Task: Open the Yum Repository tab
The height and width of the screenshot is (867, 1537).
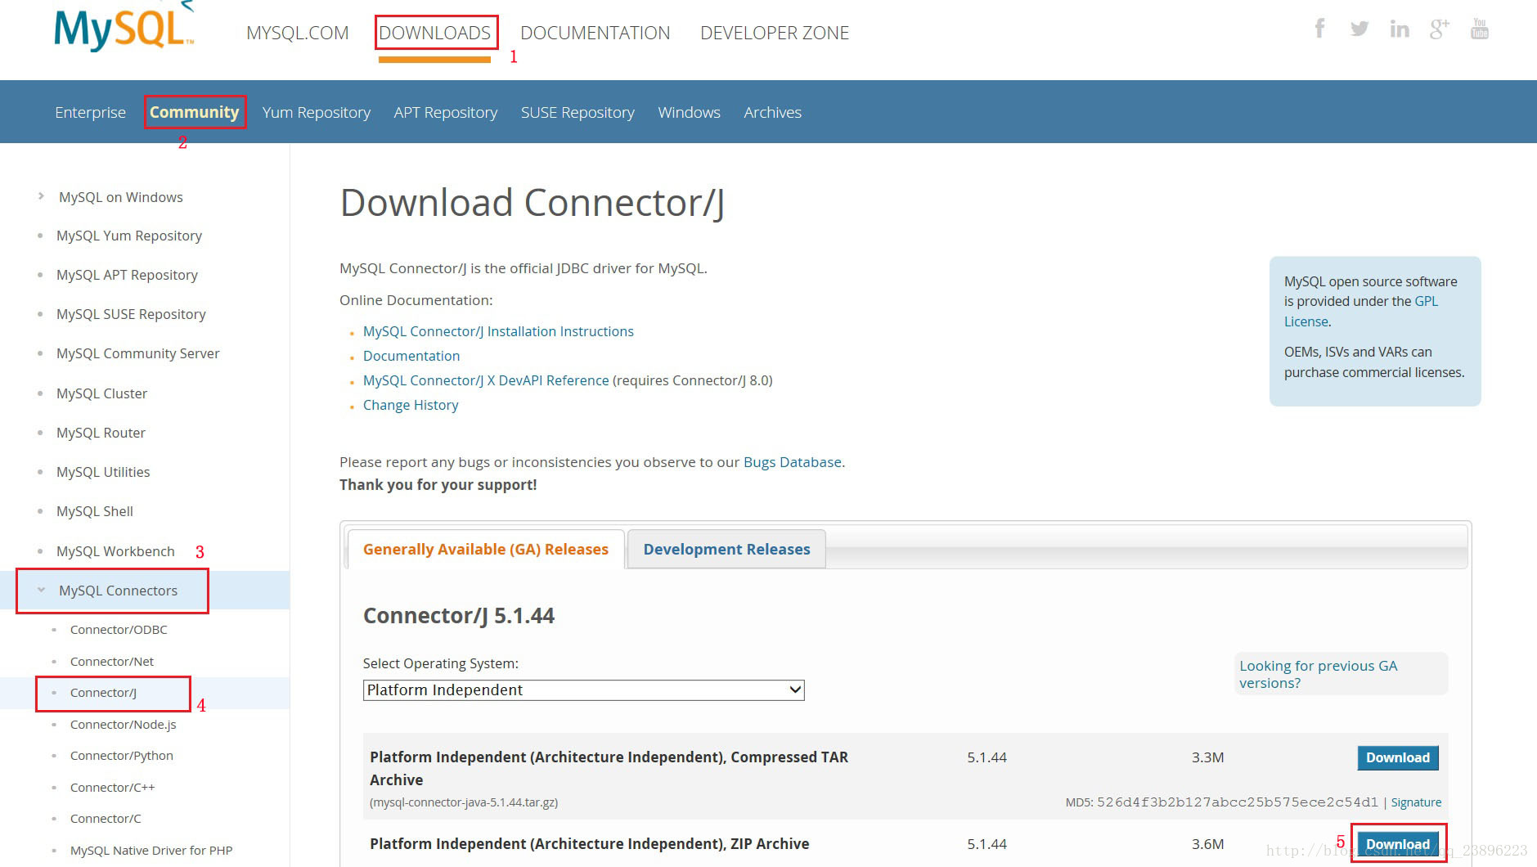Action: [317, 112]
